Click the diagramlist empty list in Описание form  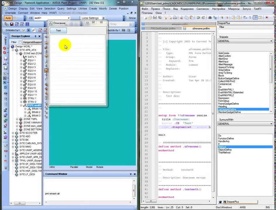pos(78,69)
